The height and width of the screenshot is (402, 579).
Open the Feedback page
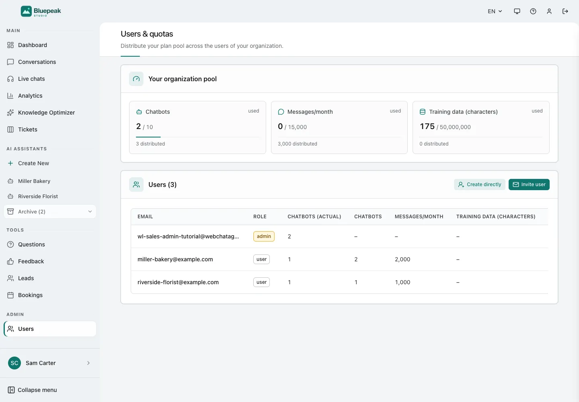50,261
